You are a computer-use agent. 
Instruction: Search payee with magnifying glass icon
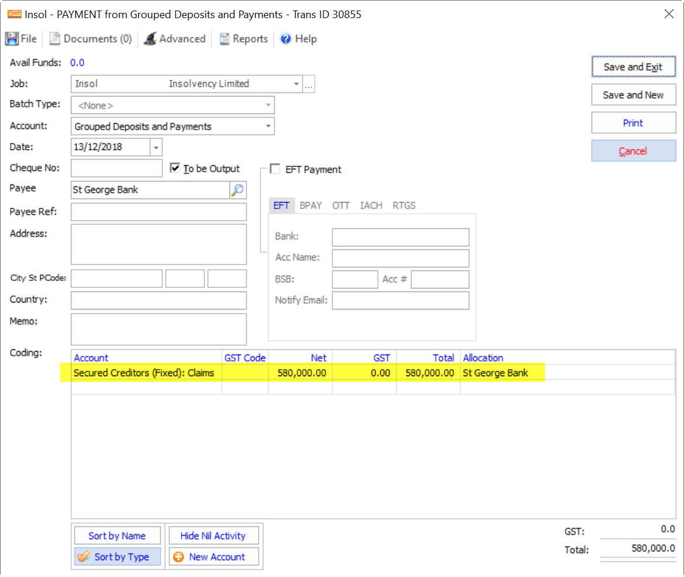238,190
